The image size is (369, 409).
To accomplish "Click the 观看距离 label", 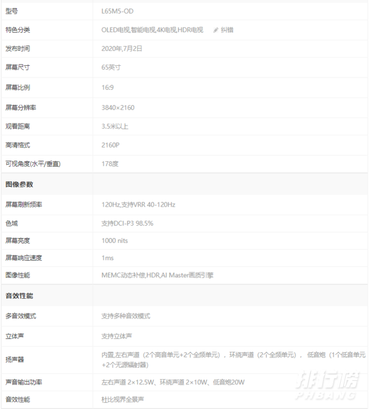I will (18, 126).
